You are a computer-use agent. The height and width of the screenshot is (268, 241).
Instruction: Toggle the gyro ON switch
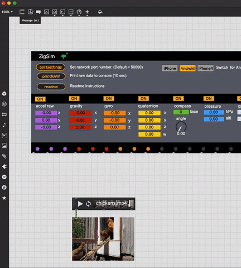click(109, 98)
